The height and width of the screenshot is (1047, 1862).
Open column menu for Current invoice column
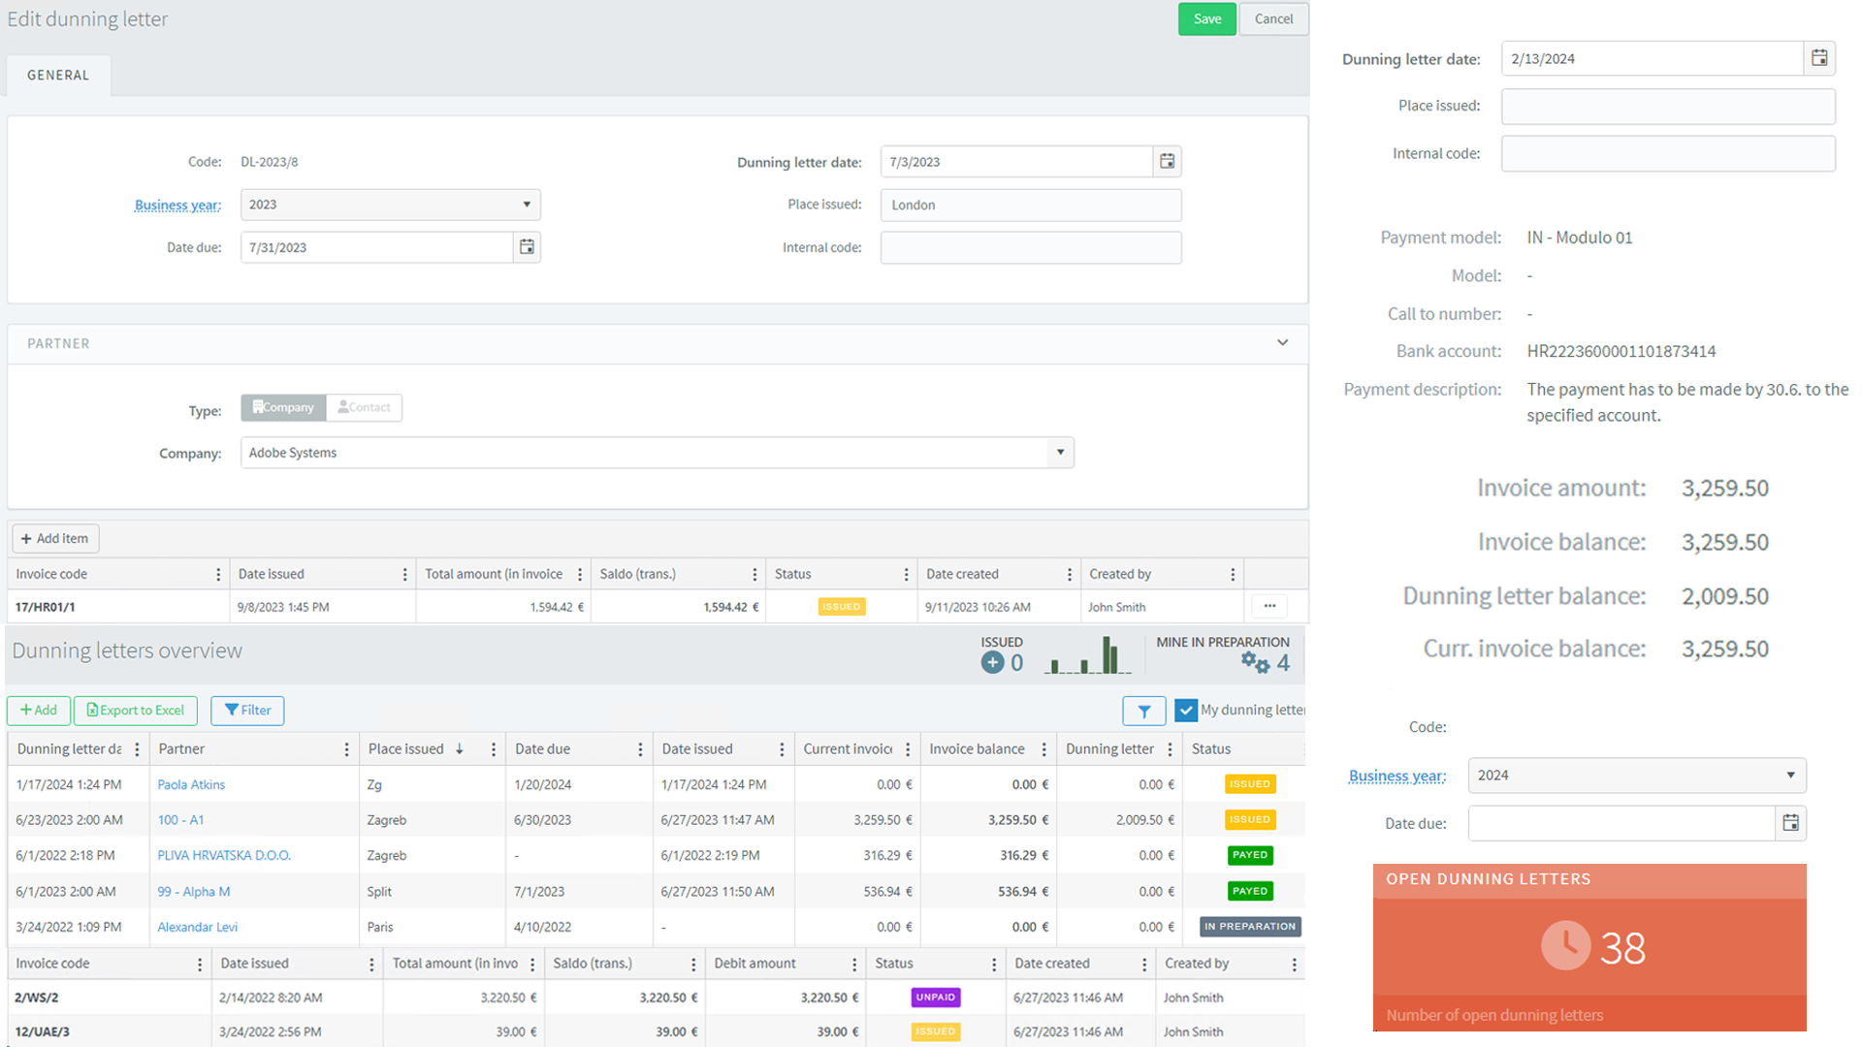[x=908, y=749]
